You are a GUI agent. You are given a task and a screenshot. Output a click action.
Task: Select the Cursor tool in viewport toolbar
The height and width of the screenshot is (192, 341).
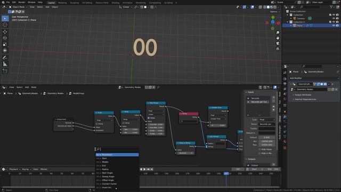[5, 25]
